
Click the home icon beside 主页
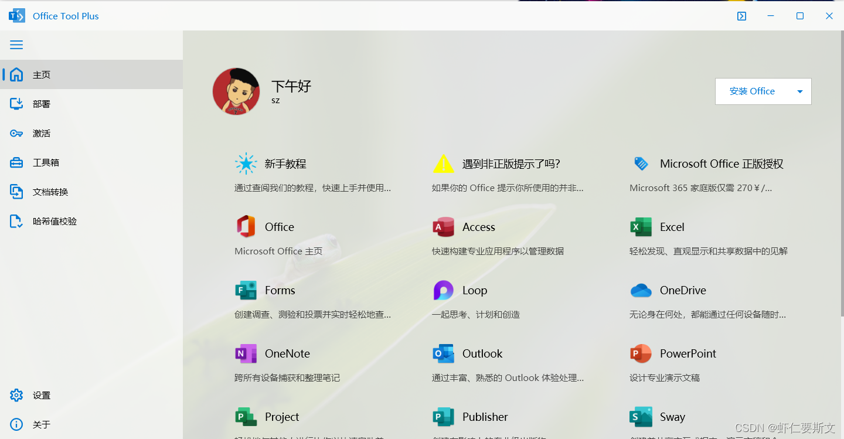tap(16, 74)
